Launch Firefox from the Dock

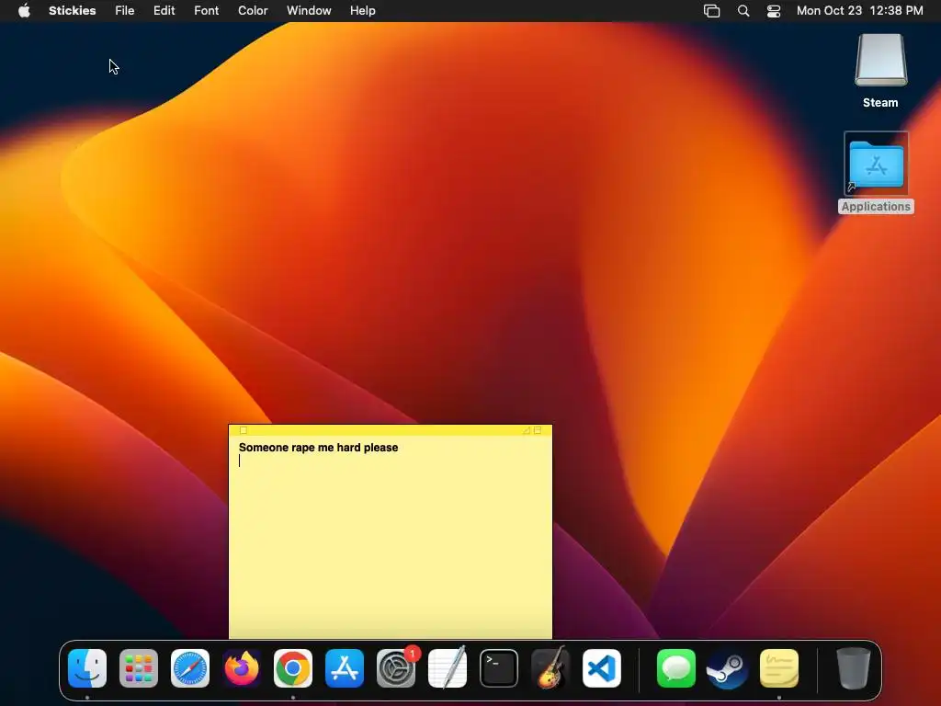(x=242, y=668)
